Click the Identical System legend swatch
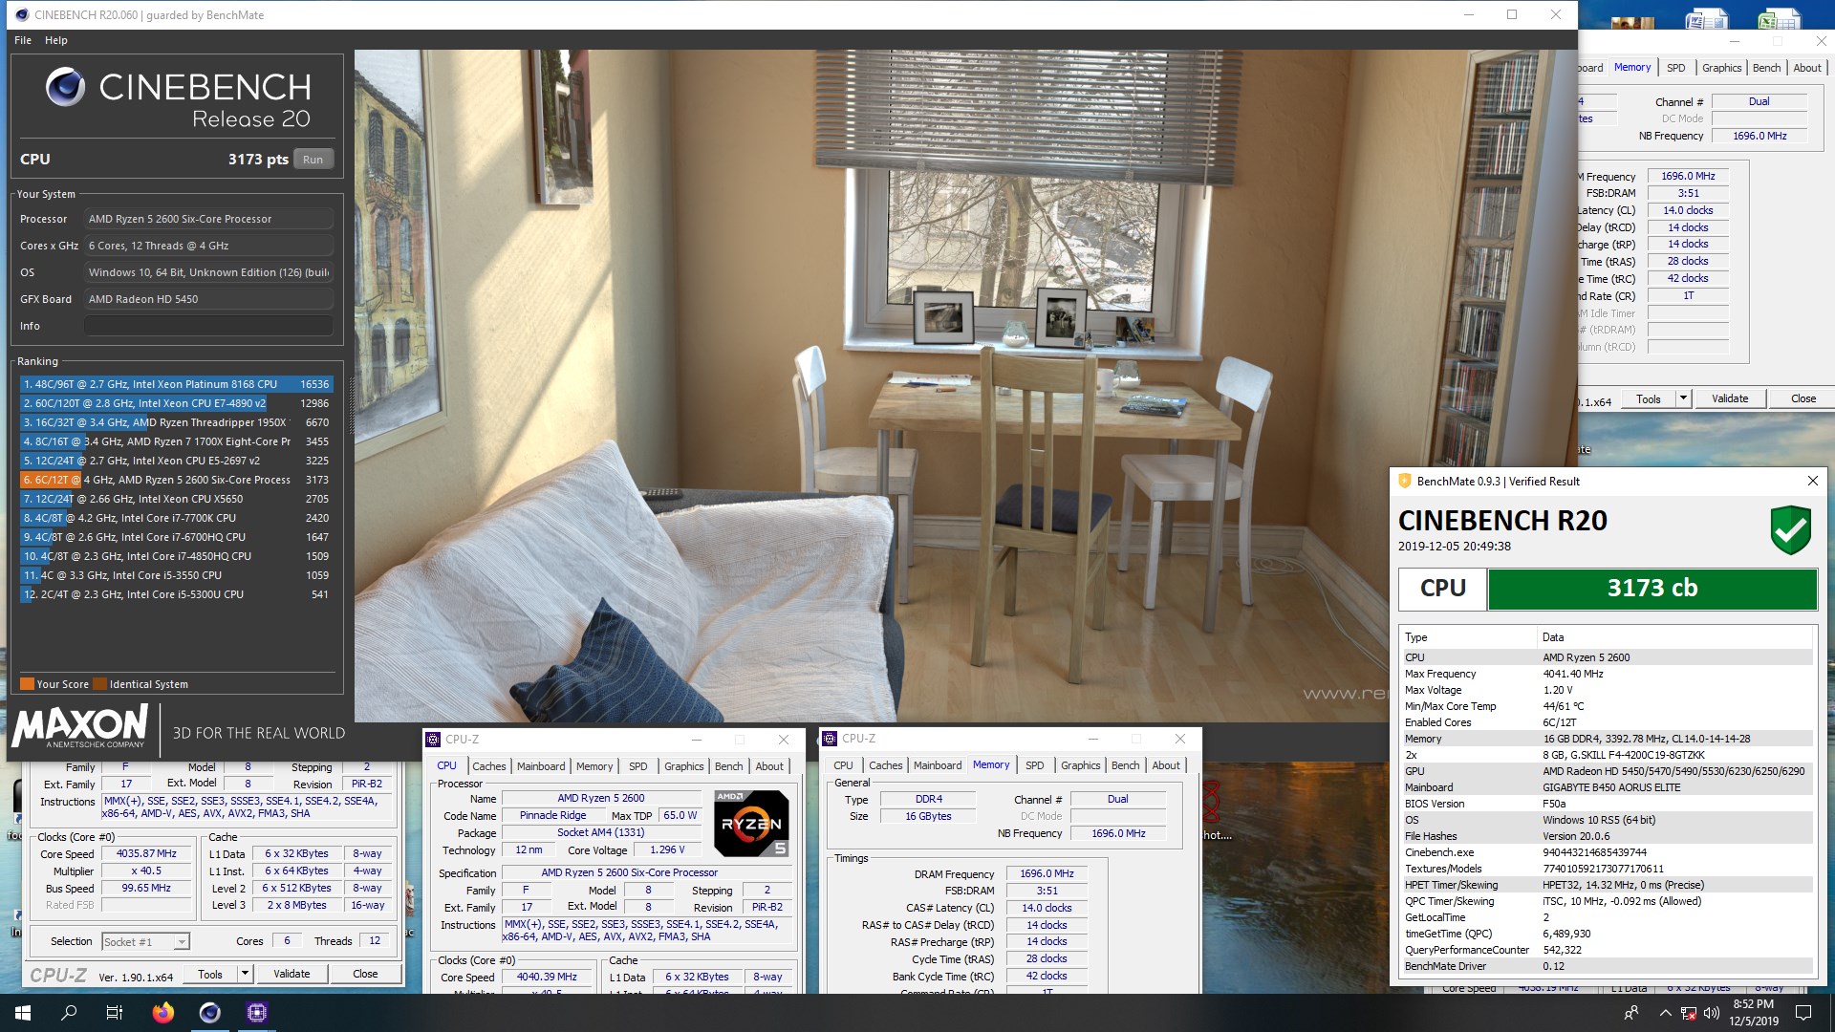Image resolution: width=1835 pixels, height=1032 pixels. tap(99, 684)
